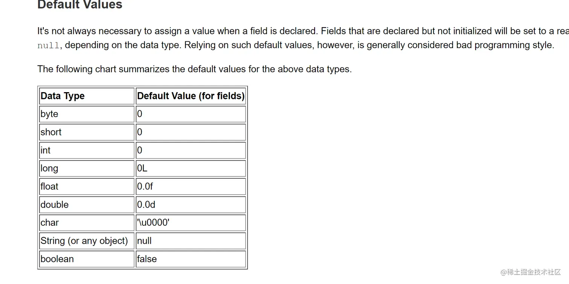Click the monospaced null word in paragraph
This screenshot has width=569, height=284.
(x=49, y=46)
